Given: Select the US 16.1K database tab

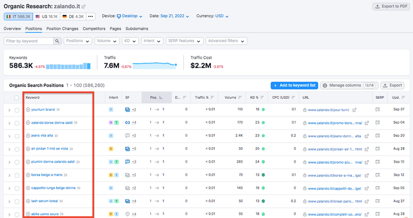Looking at the screenshot, I should [47, 16].
